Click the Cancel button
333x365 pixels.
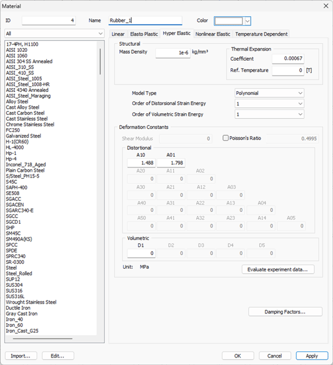(x=275, y=356)
